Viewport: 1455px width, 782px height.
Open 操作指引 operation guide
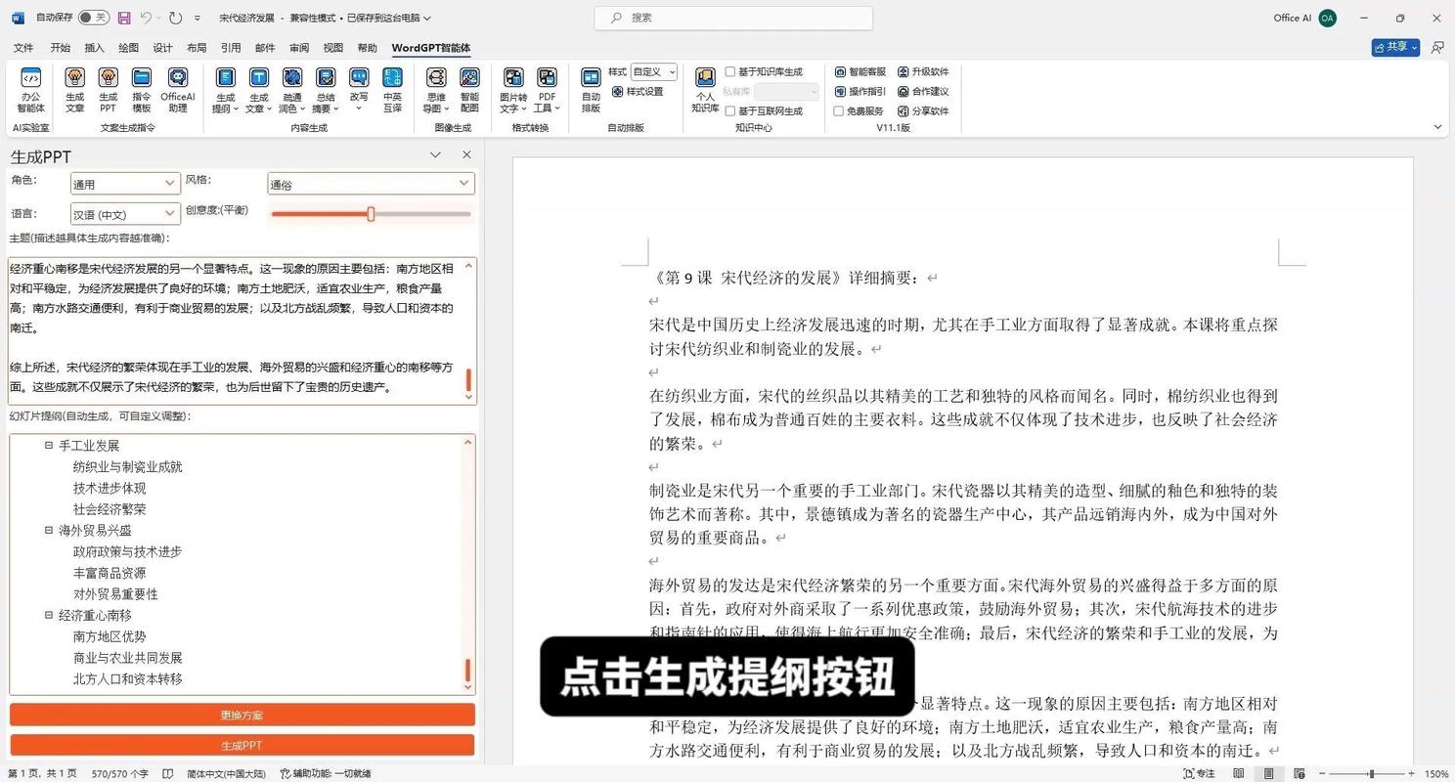point(860,91)
